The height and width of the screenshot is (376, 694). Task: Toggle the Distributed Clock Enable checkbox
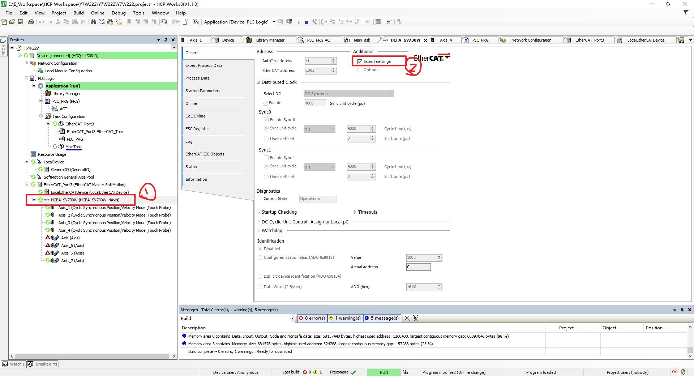265,103
